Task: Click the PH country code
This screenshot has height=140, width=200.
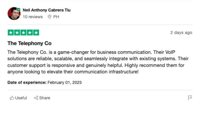Action: (56, 17)
